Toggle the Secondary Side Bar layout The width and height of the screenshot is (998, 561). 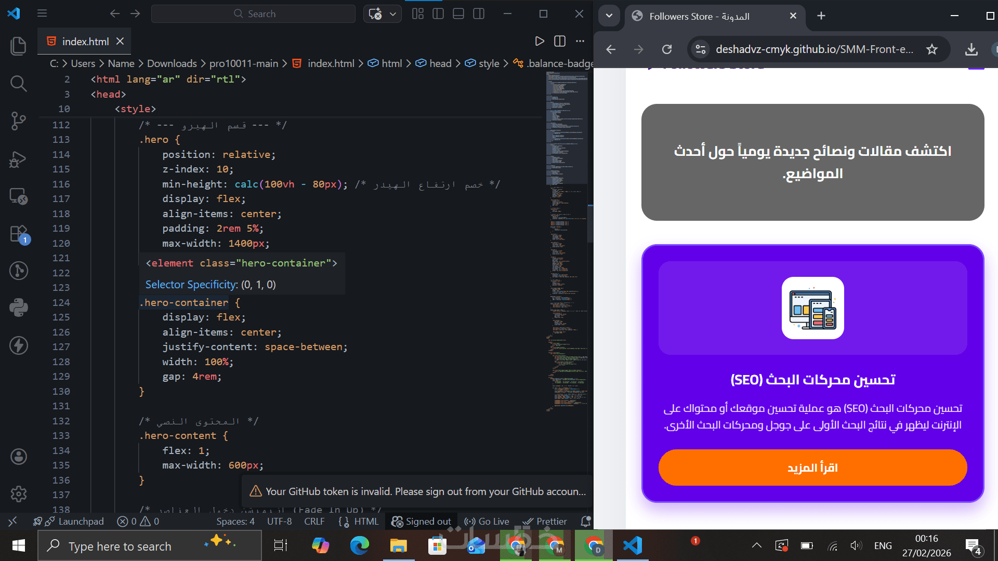[479, 14]
